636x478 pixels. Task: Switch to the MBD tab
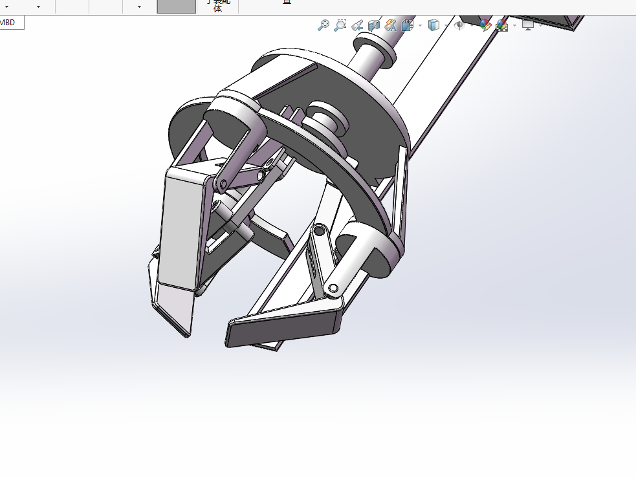point(12,22)
